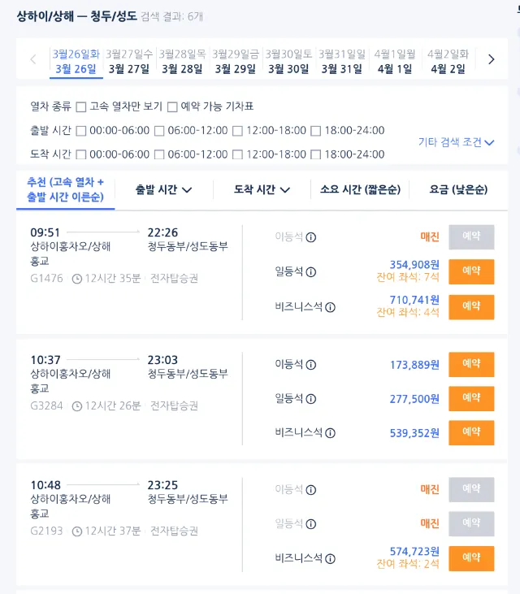The width and height of the screenshot is (520, 594).
Task: Check 예약 가능 기차표 option
Action: coord(172,106)
